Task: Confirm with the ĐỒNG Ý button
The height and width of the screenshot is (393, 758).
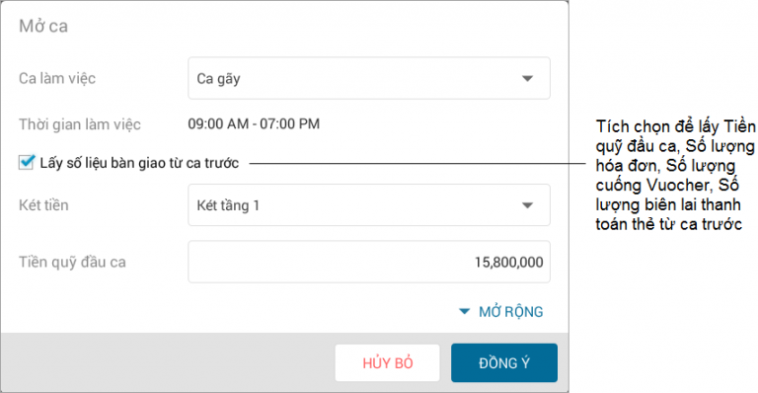Action: tap(504, 363)
